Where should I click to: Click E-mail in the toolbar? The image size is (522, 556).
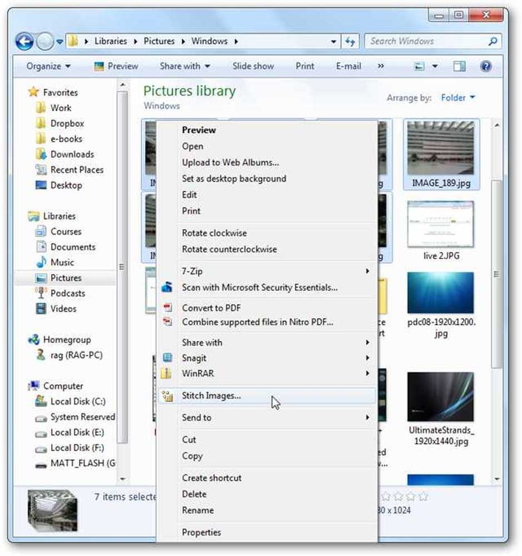(348, 66)
